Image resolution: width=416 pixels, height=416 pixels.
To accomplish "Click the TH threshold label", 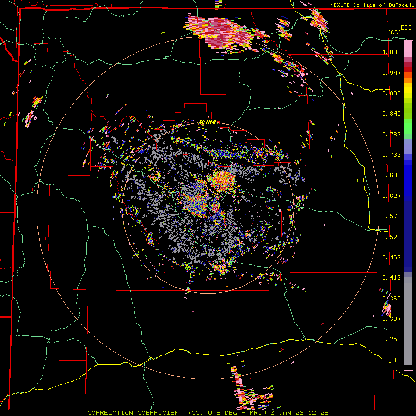I will coord(397,360).
